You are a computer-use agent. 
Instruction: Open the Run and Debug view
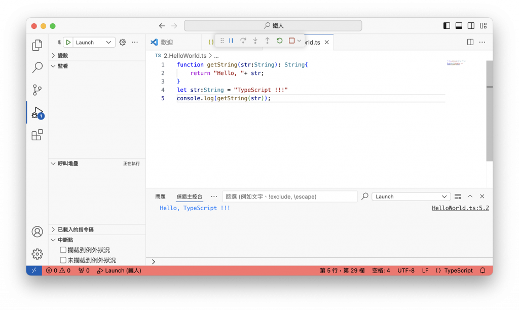(x=37, y=112)
